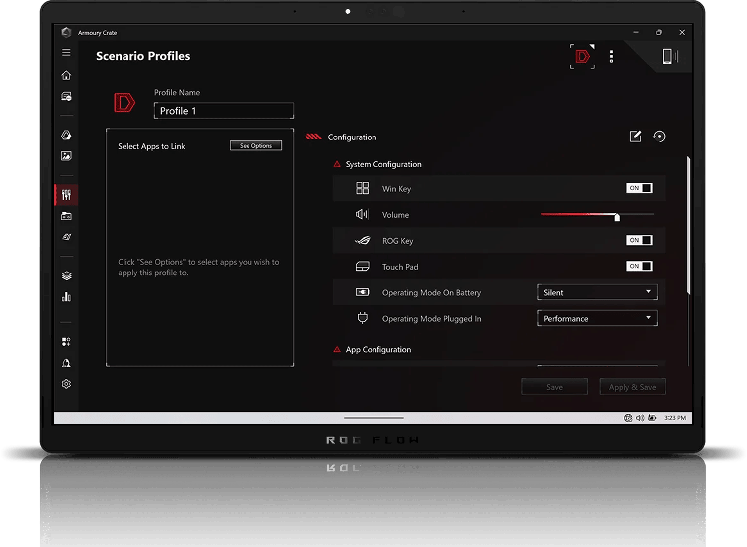This screenshot has height=547, width=747.
Task: Click the edit configuration pencil icon
Action: point(636,136)
